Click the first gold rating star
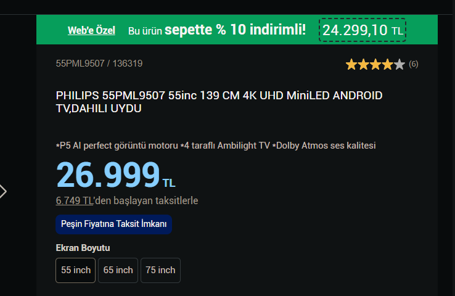Viewport: 455px width, 296px height. [351, 64]
